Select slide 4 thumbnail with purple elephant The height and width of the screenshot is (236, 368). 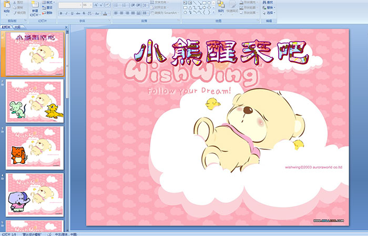[x=35, y=194]
